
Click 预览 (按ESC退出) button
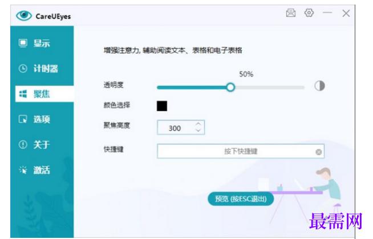241,199
